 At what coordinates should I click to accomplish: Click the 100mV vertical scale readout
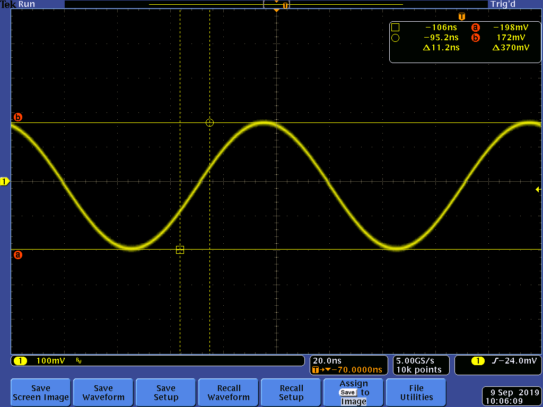(x=50, y=361)
